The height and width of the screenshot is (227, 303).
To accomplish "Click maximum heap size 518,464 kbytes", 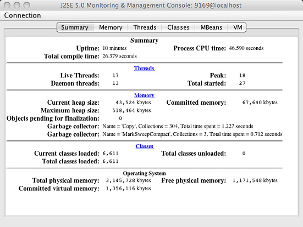I will tap(131, 110).
